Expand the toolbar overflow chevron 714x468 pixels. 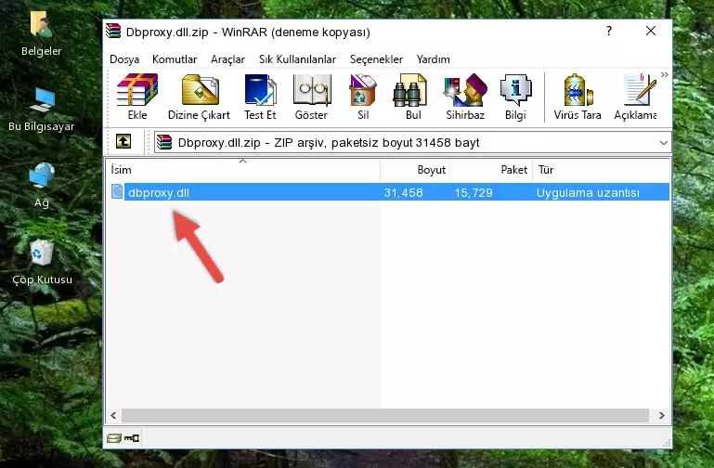coord(665,74)
